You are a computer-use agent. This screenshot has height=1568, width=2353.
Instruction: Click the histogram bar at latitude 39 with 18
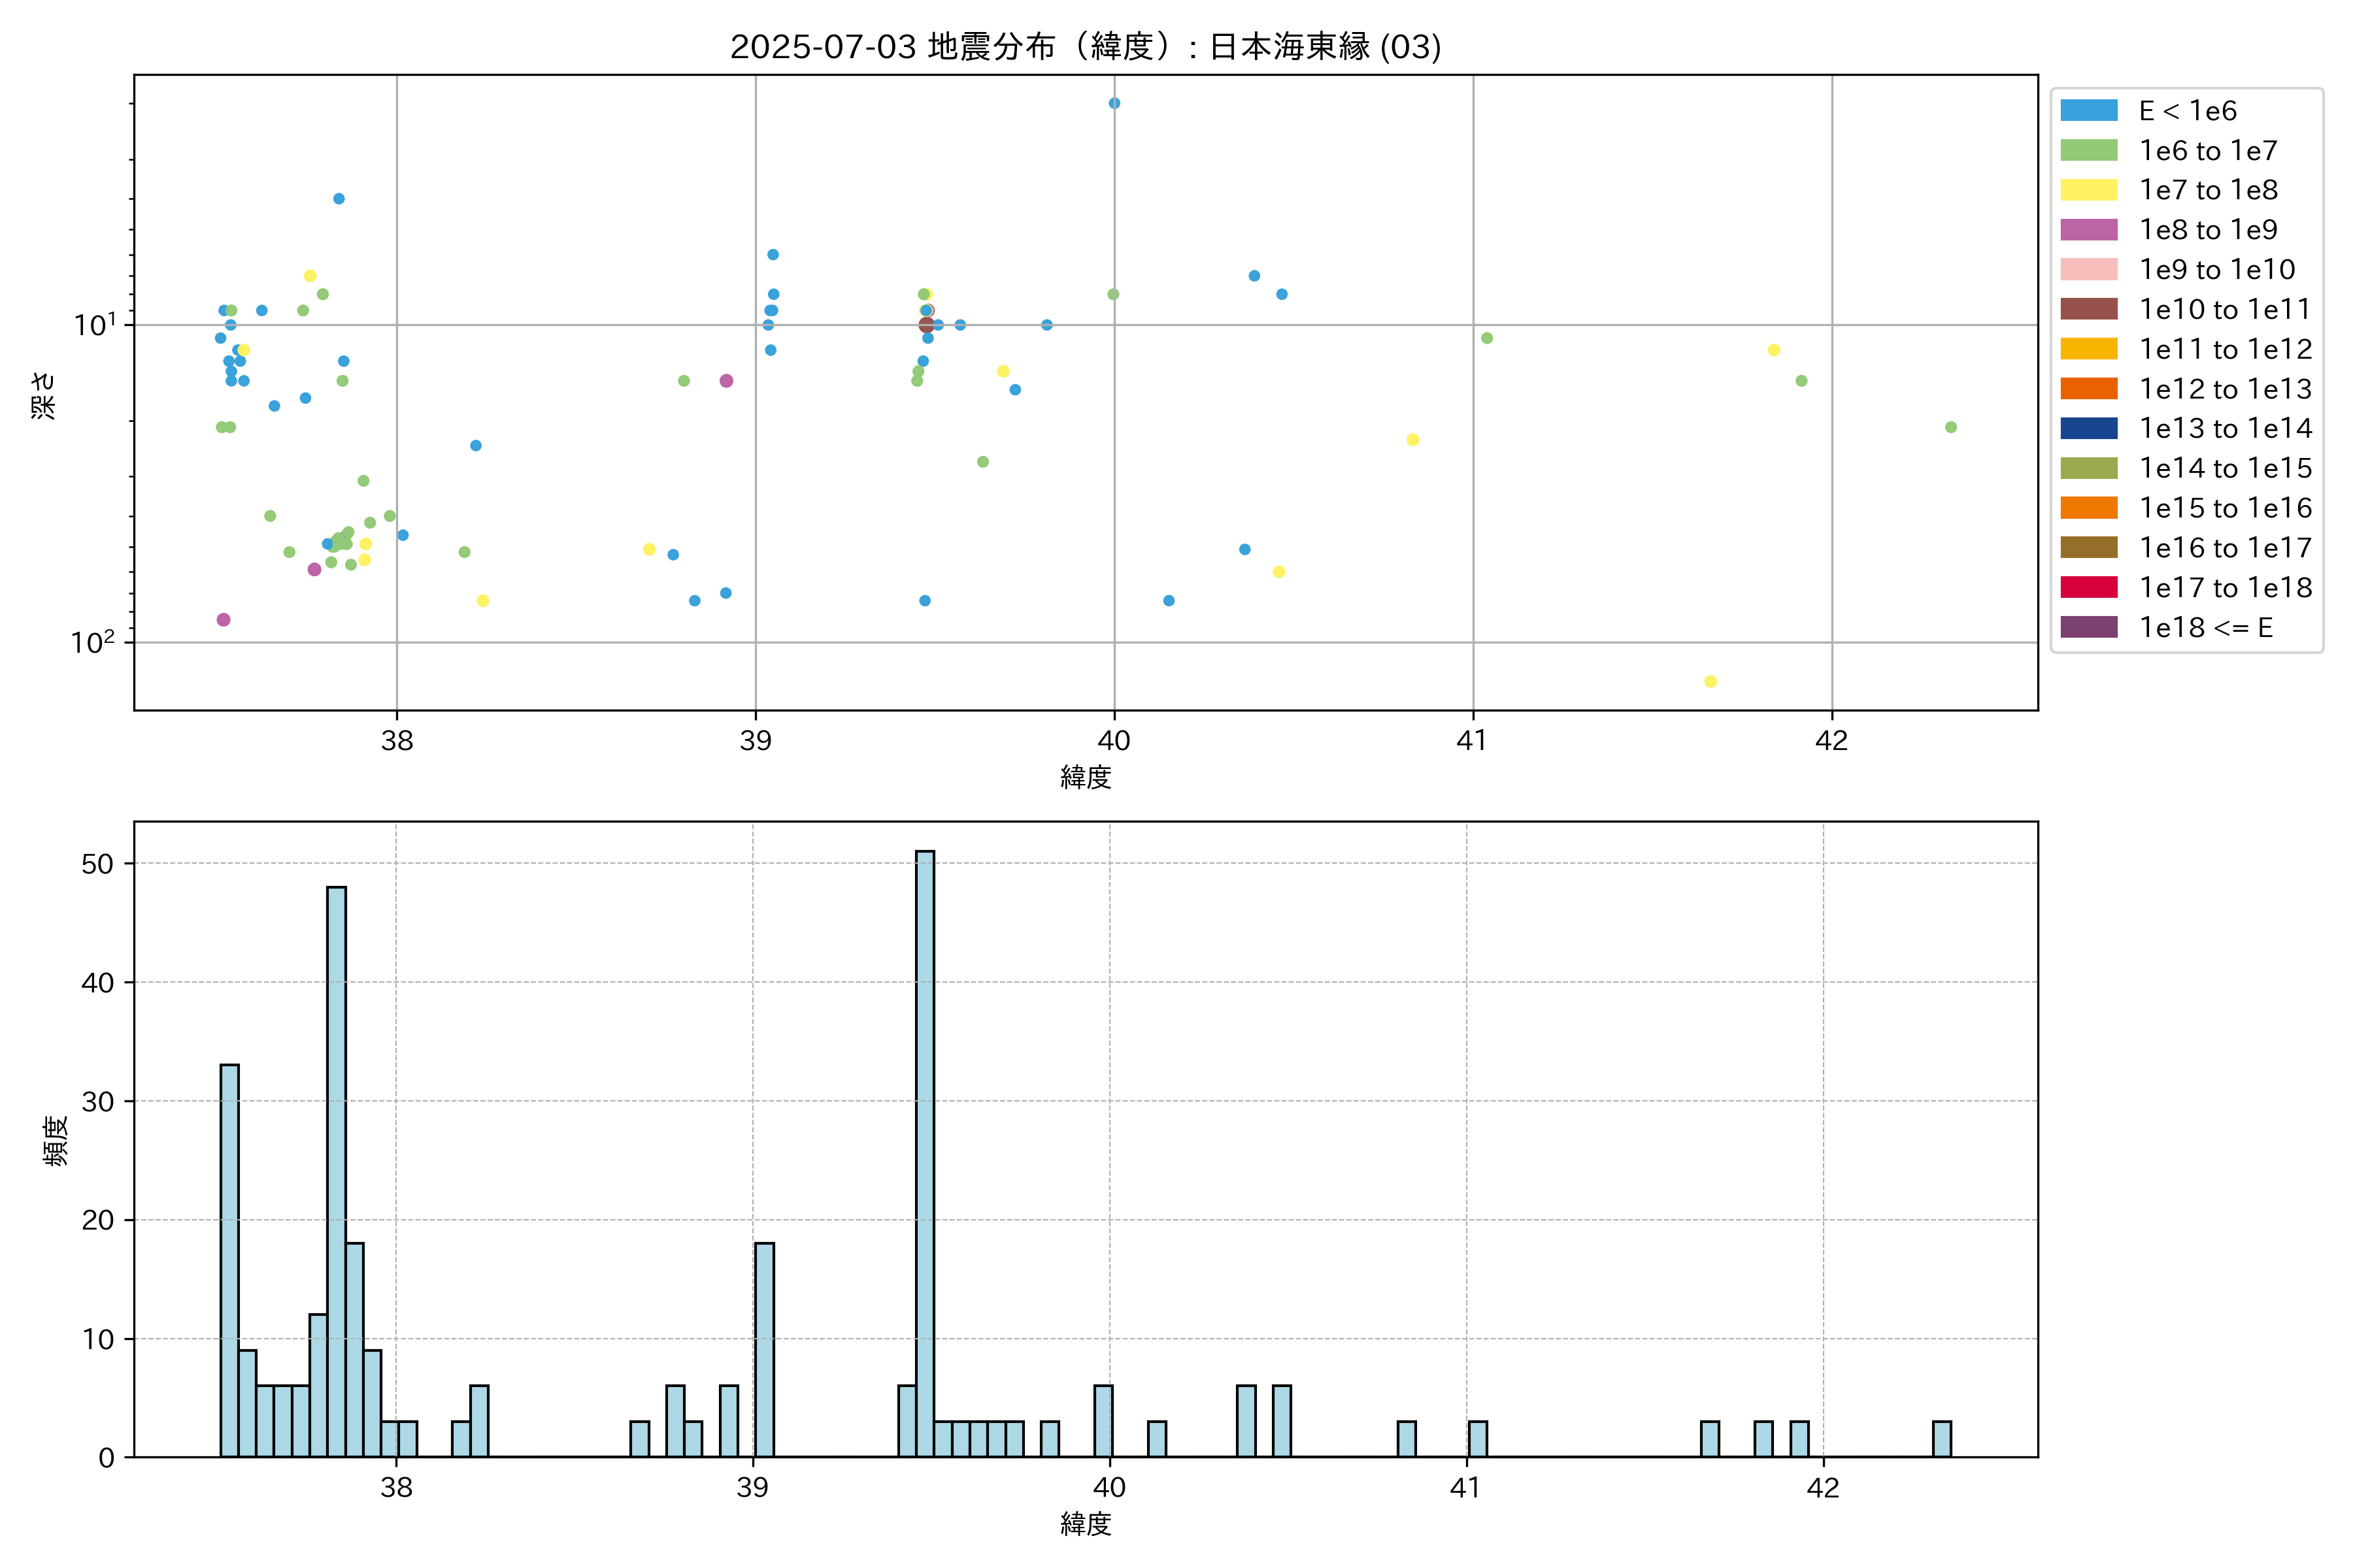click(x=764, y=1349)
